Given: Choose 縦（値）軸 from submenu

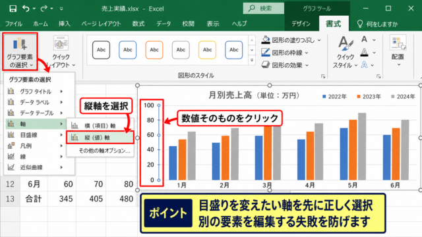Looking at the screenshot, I should (100, 138).
